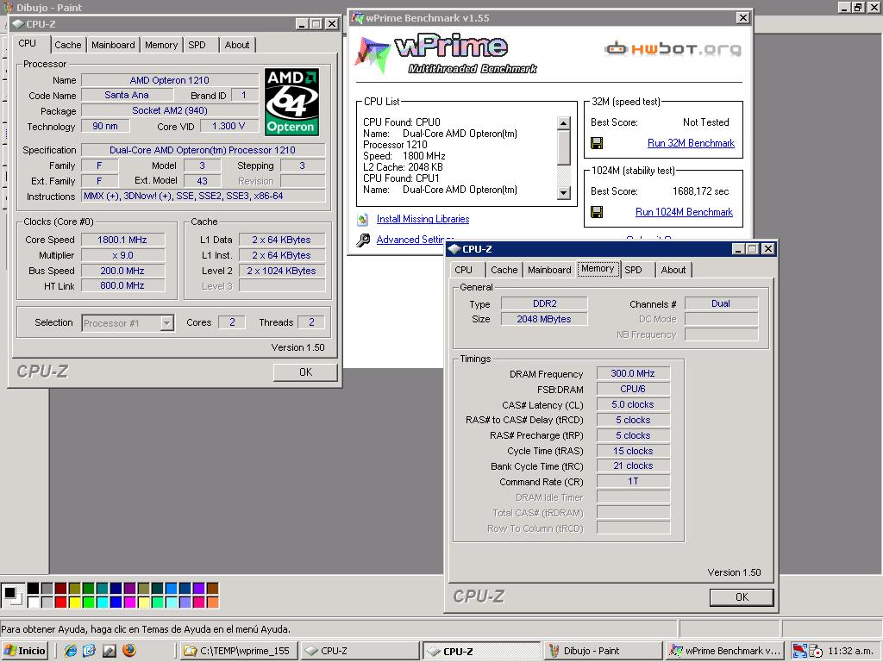Click Install Missing Libraries link
Screen dimensions: 883x662
423,219
